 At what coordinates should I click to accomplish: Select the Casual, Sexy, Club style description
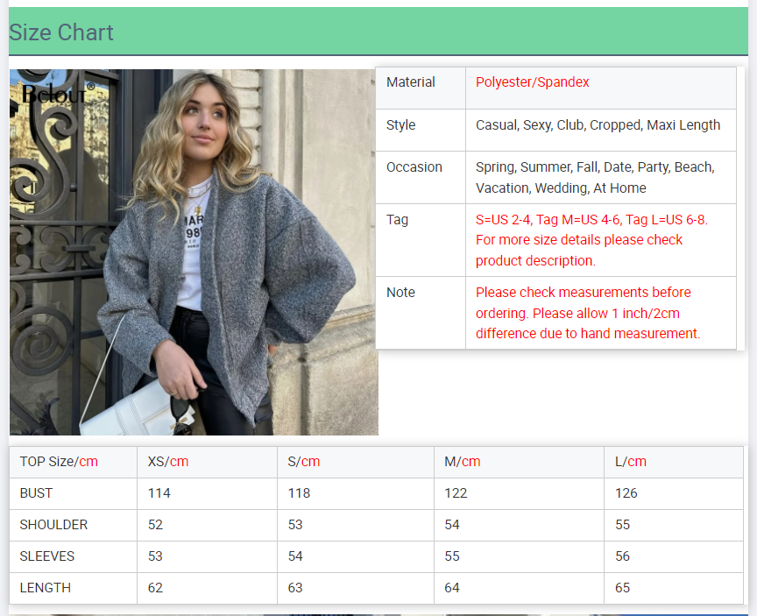[598, 125]
